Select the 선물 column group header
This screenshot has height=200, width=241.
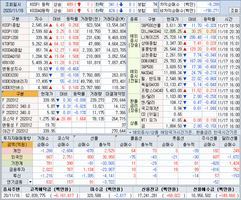94,138
